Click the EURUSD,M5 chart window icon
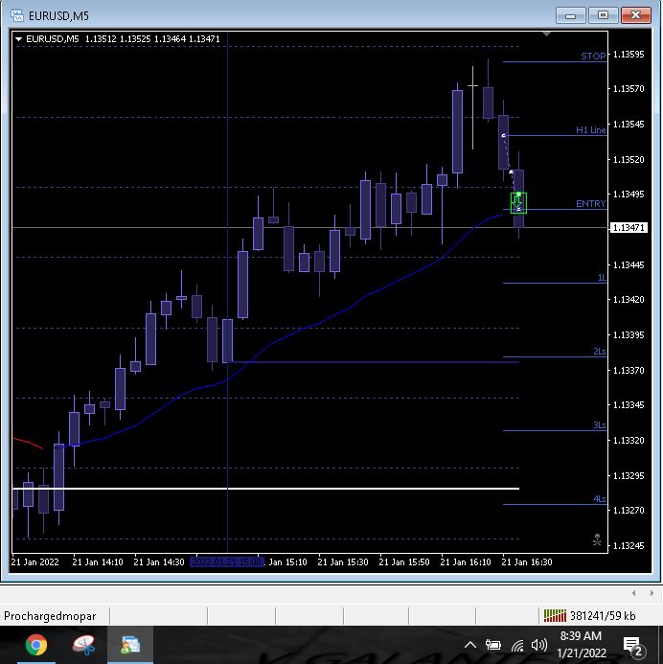663x664 pixels. pyautogui.click(x=17, y=15)
